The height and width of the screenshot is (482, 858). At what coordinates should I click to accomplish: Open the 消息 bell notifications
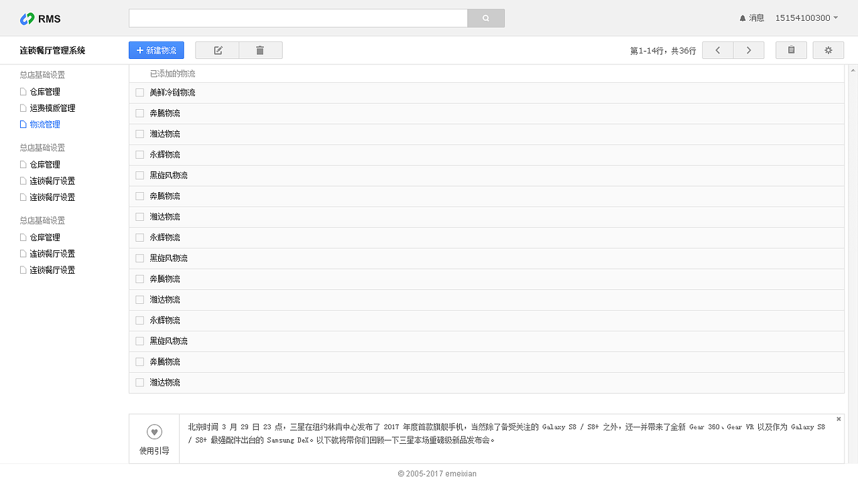pos(751,18)
